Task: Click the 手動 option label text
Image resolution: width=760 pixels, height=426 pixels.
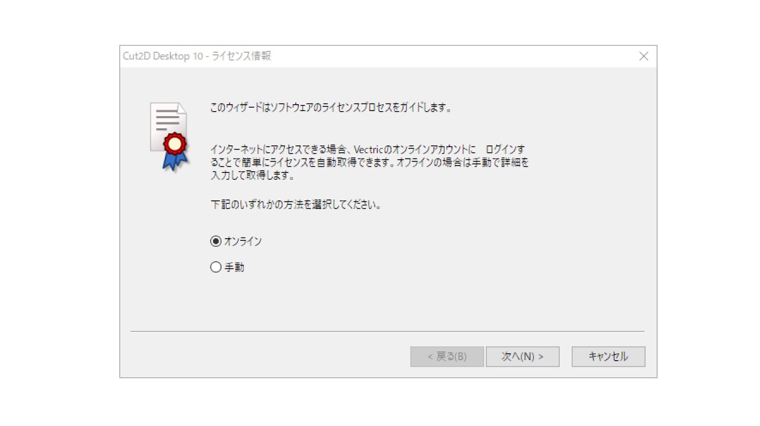Action: pyautogui.click(x=234, y=267)
